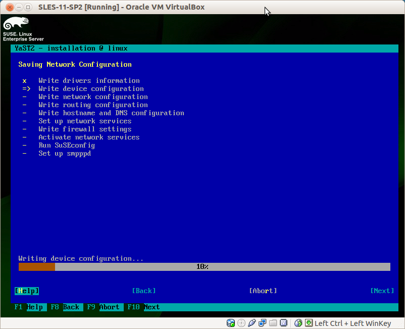Viewport: 405px width, 329px height.
Task: Click the host key green arrow icon
Action: point(309,323)
